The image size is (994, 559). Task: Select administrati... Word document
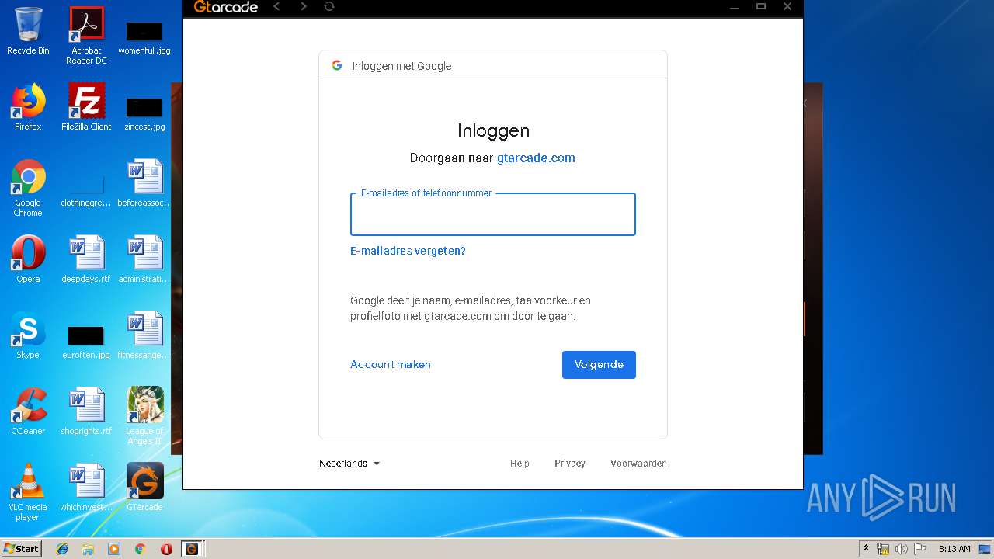click(144, 259)
